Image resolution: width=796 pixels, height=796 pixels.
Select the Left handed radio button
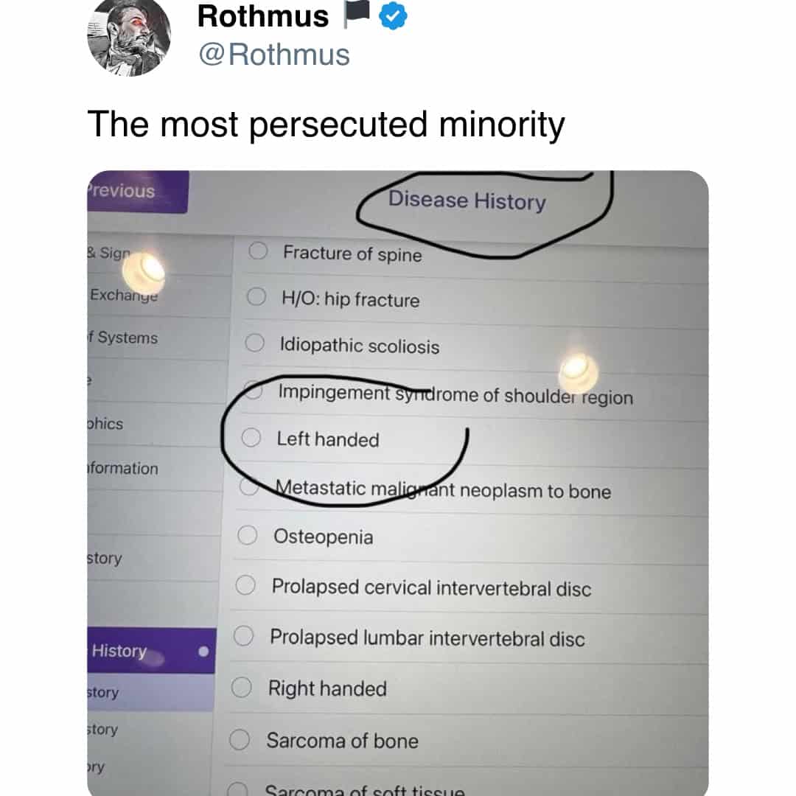tap(251, 438)
